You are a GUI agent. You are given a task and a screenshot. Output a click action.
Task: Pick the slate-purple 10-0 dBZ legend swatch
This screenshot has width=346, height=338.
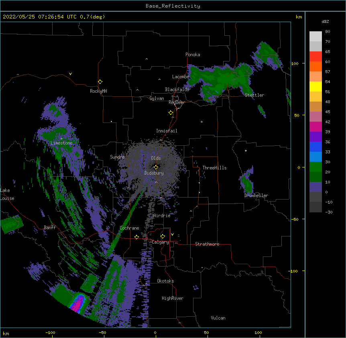pyautogui.click(x=315, y=187)
